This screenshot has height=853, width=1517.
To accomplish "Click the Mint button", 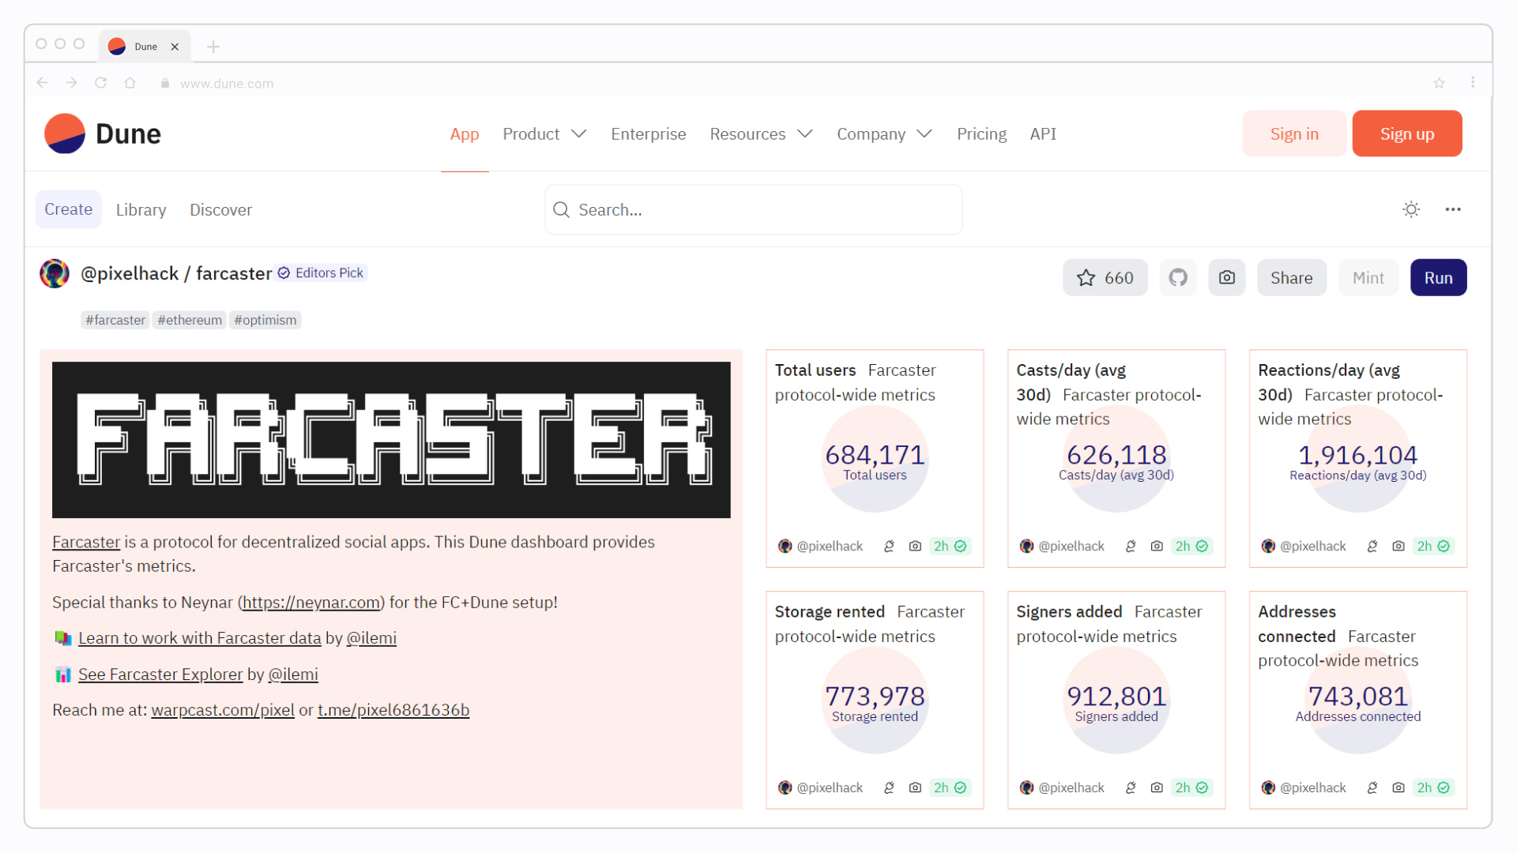I will tap(1368, 278).
